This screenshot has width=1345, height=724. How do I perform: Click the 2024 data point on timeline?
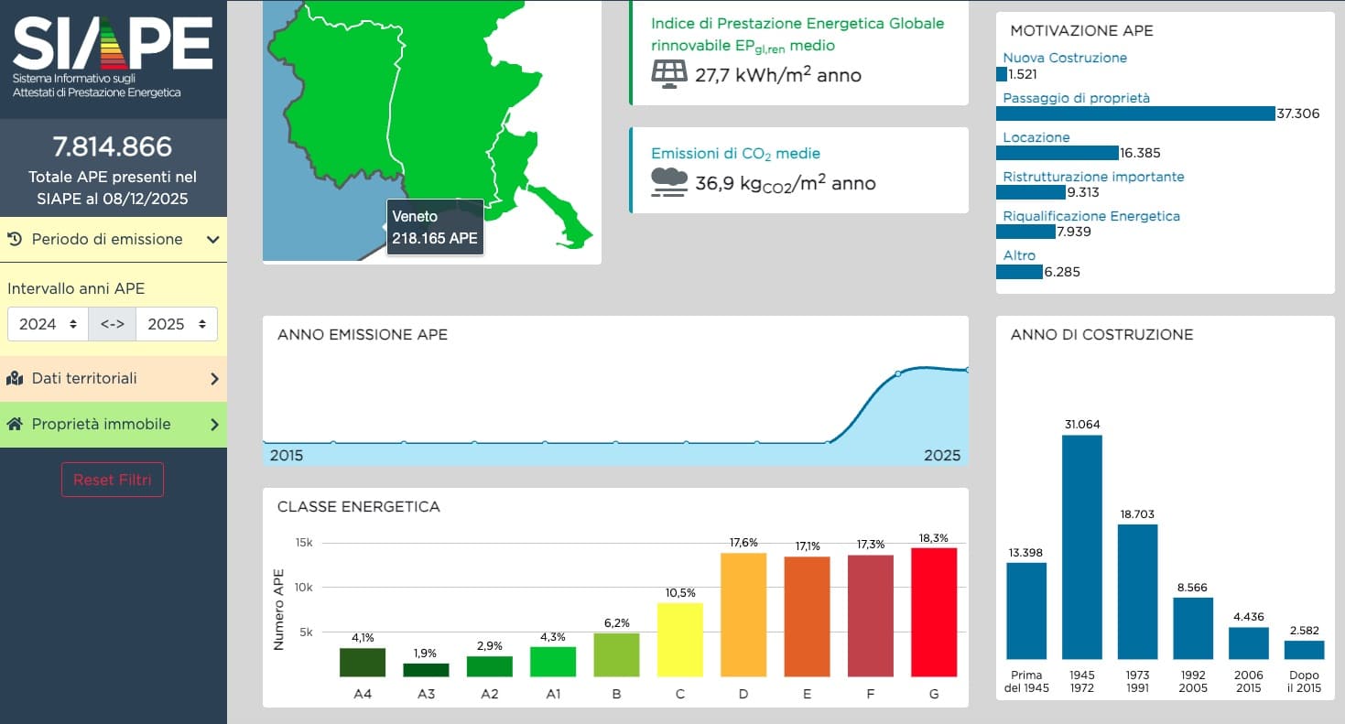click(x=897, y=373)
